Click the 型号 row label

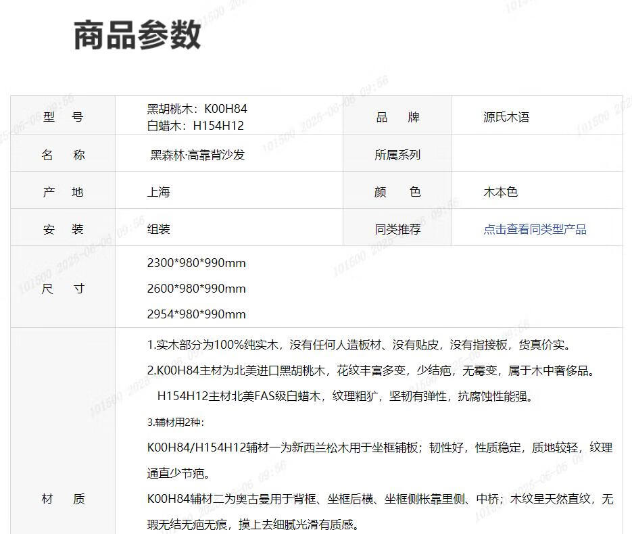pos(63,117)
